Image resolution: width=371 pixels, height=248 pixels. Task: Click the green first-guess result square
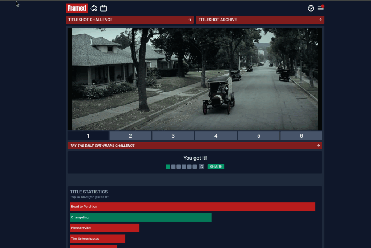pyautogui.click(x=168, y=167)
